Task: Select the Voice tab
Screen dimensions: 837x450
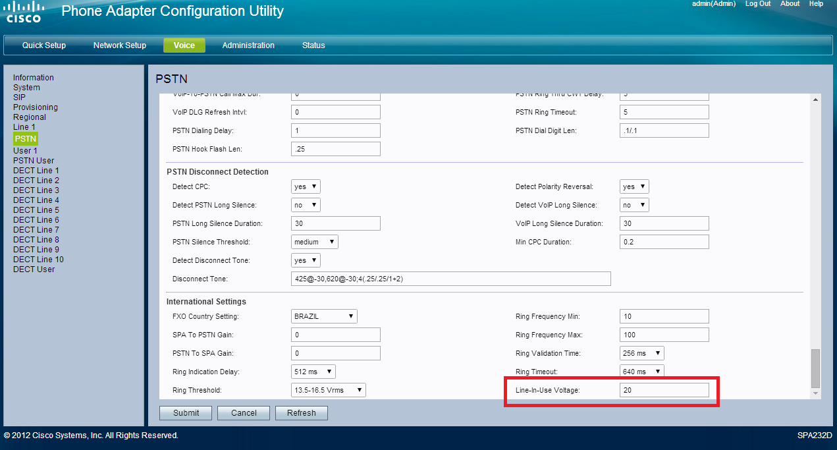Action: click(184, 45)
